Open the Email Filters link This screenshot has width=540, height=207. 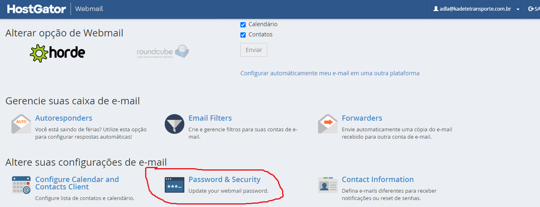(x=210, y=118)
